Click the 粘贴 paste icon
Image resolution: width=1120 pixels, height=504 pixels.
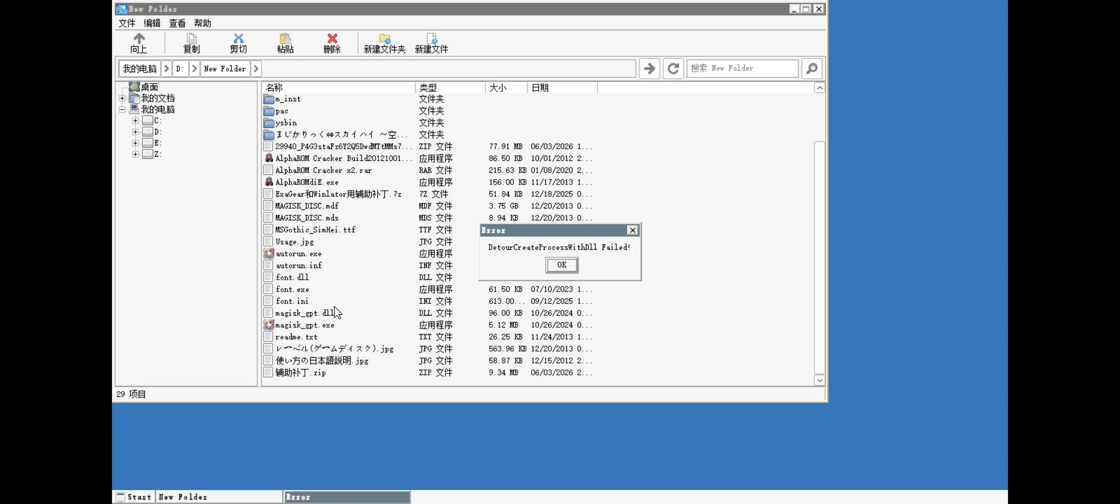coord(285,38)
